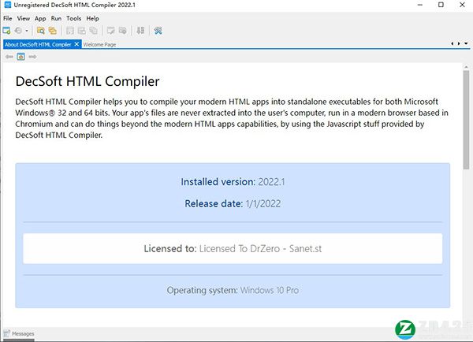Image resolution: width=473 pixels, height=342 pixels.
Task: Open the Run menu
Action: 56,18
